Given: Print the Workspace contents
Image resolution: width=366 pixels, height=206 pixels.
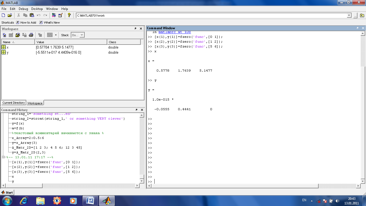Looking at the screenshot, I should pyautogui.click(x=31, y=35).
